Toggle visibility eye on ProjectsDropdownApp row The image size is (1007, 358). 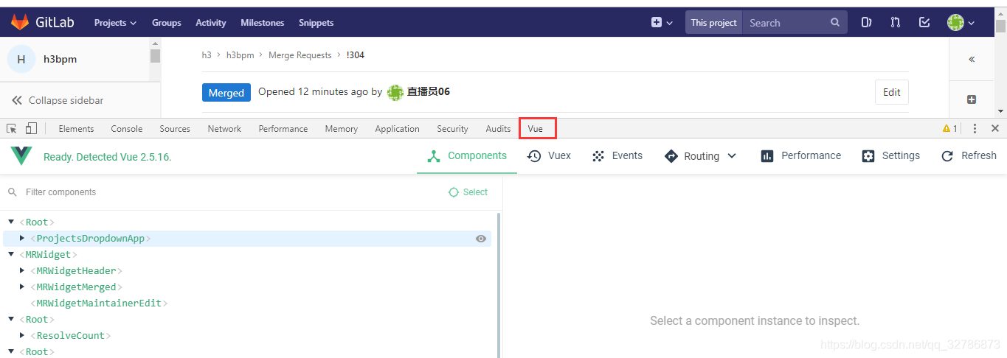pos(481,239)
